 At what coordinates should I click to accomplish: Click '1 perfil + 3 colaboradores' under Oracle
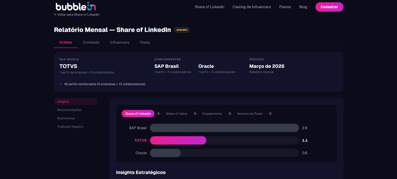click(217, 72)
